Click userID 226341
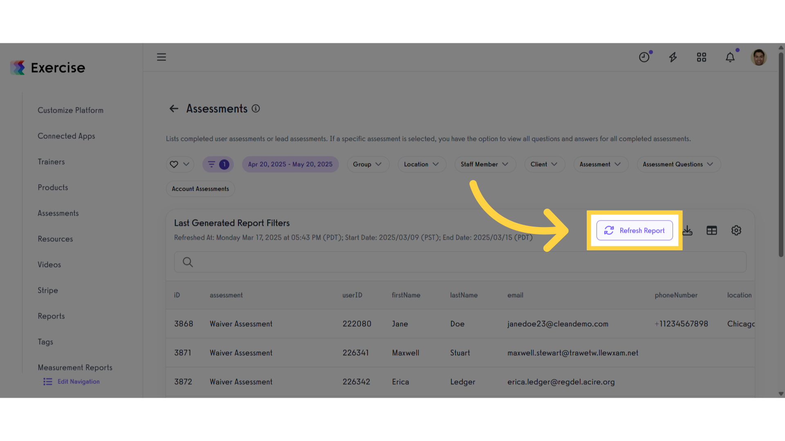The width and height of the screenshot is (785, 441). click(x=356, y=353)
